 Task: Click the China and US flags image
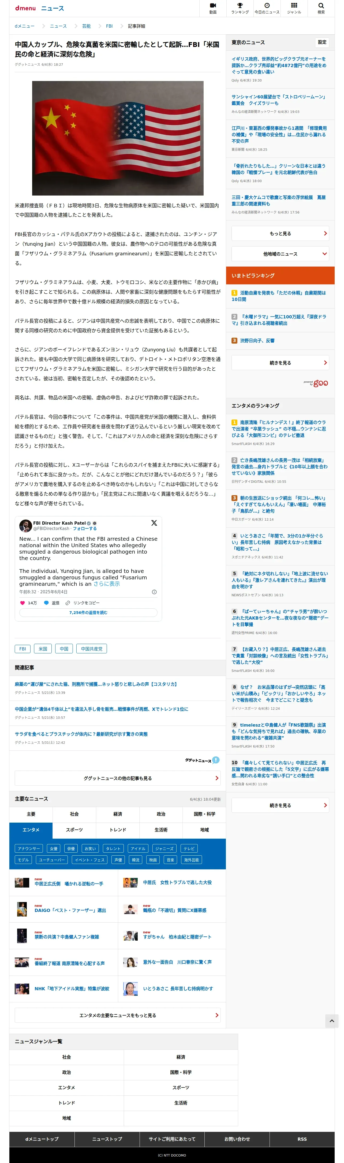pyautogui.click(x=118, y=138)
